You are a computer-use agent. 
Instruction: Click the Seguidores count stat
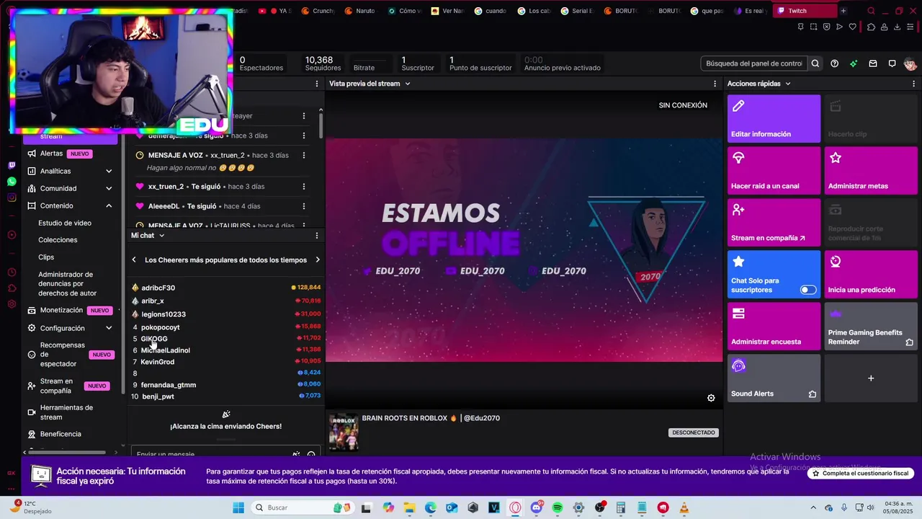point(323,63)
